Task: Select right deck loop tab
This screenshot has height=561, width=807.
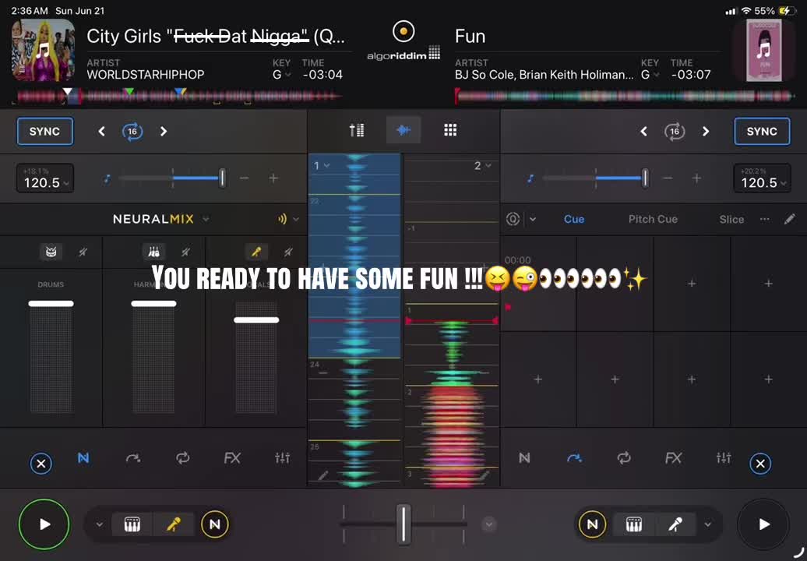Action: pos(624,457)
